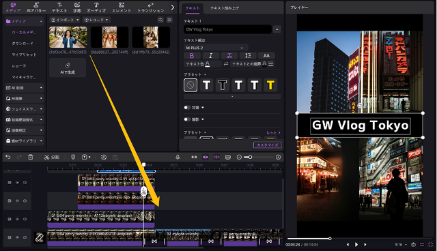Select ダウンロード in the media sidebar
The width and height of the screenshot is (437, 251).
23,44
